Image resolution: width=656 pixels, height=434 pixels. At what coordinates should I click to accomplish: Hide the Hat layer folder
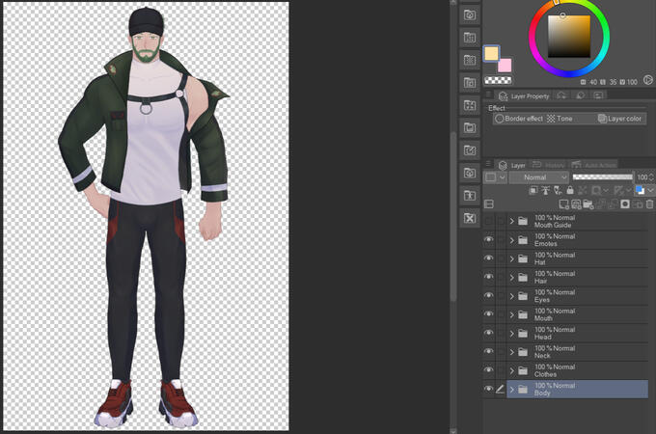coord(488,258)
